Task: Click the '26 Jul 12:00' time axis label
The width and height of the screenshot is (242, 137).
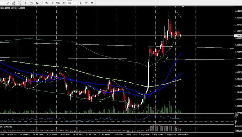Action: pos(51,134)
